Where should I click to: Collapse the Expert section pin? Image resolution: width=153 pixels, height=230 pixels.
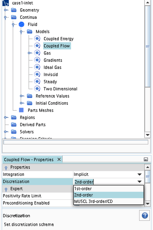[x=6, y=189]
